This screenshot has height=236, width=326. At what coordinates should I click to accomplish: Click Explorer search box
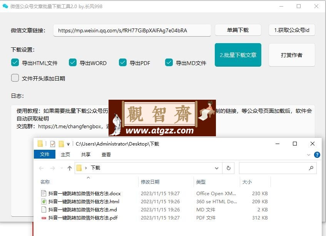pyautogui.click(x=278, y=168)
